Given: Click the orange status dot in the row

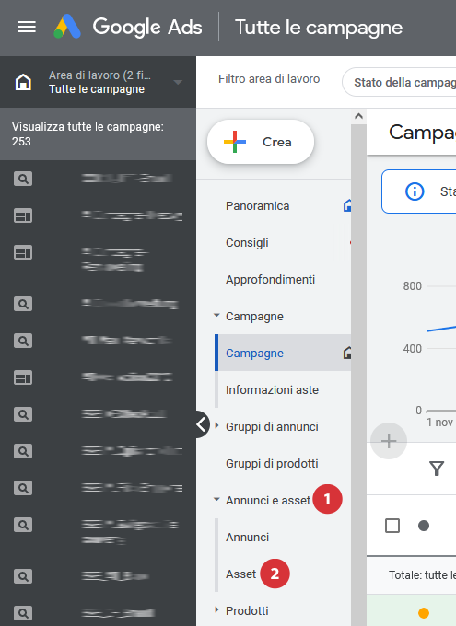Looking at the screenshot, I should (424, 612).
